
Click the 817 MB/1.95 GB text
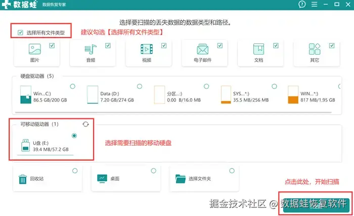pos(318,100)
